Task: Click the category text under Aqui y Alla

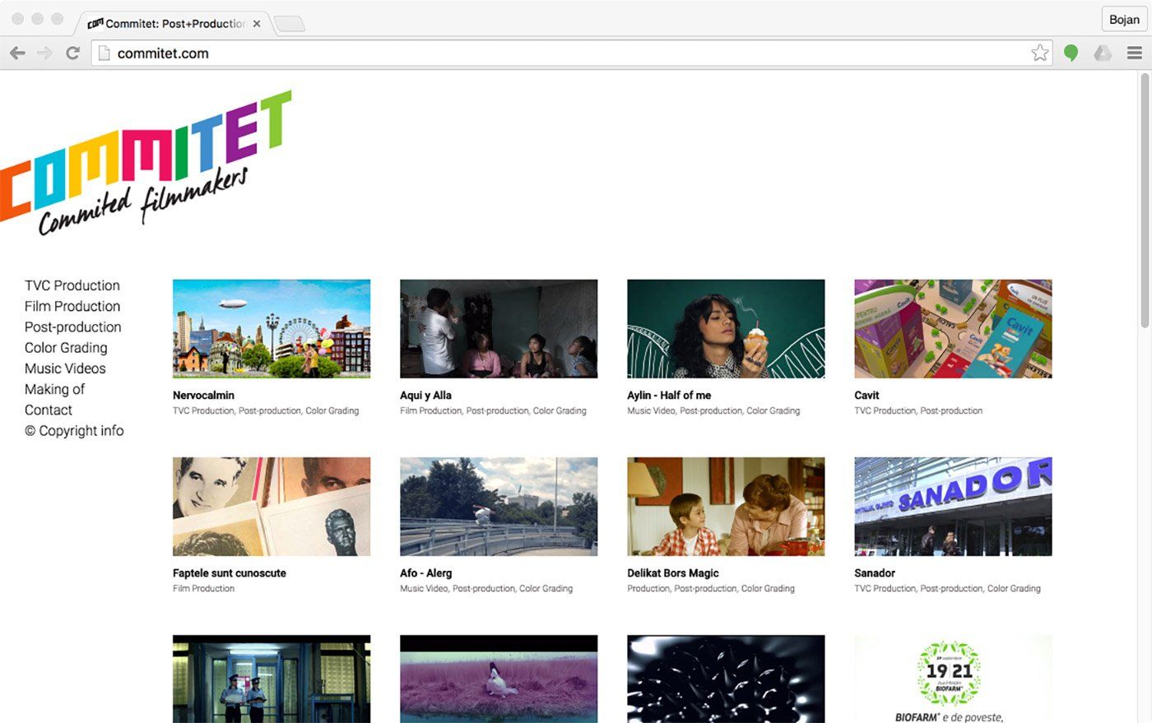Action: tap(493, 410)
